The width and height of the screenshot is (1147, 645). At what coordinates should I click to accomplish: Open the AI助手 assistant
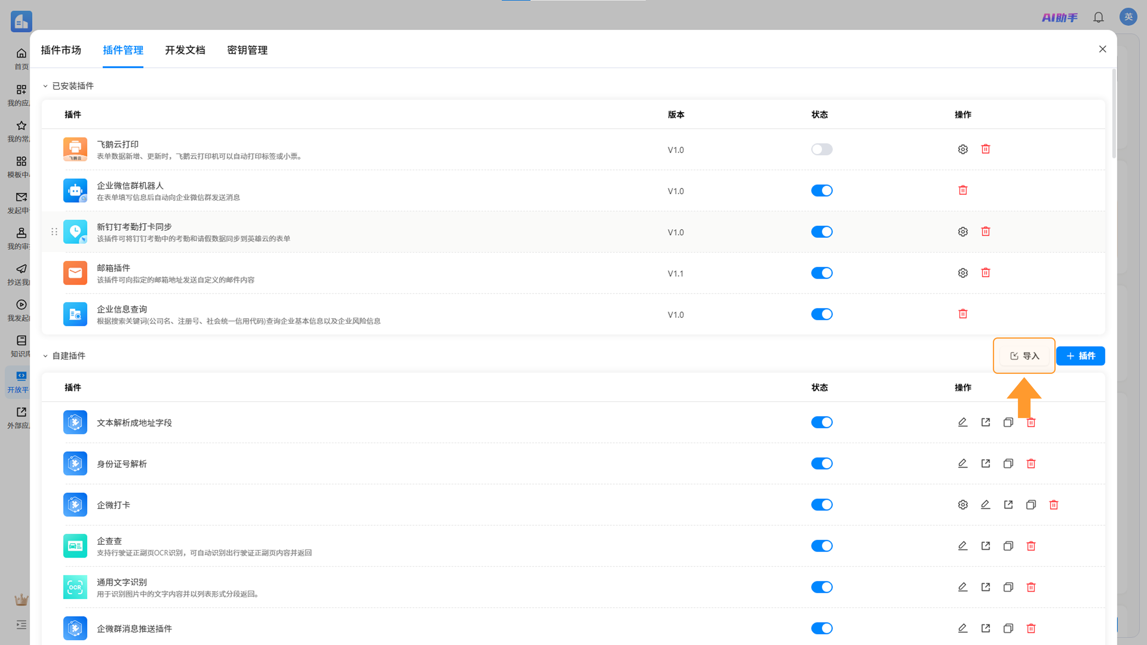1060,17
